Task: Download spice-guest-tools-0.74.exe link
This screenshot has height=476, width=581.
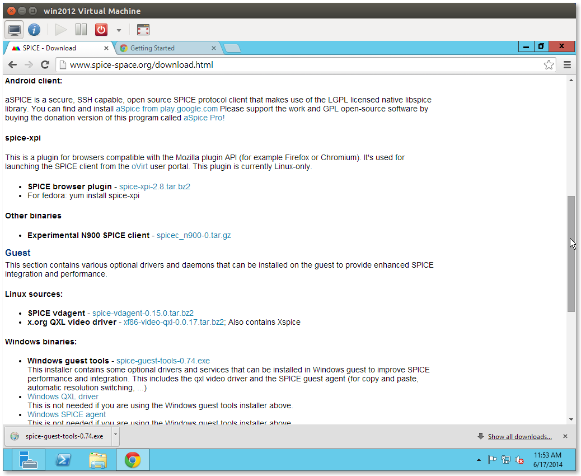Action: (x=163, y=361)
